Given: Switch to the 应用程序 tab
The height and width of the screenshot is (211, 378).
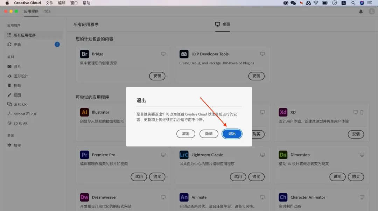Looking at the screenshot, I should (x=31, y=11).
